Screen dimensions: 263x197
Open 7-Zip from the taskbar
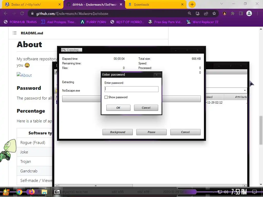(x=57, y=192)
